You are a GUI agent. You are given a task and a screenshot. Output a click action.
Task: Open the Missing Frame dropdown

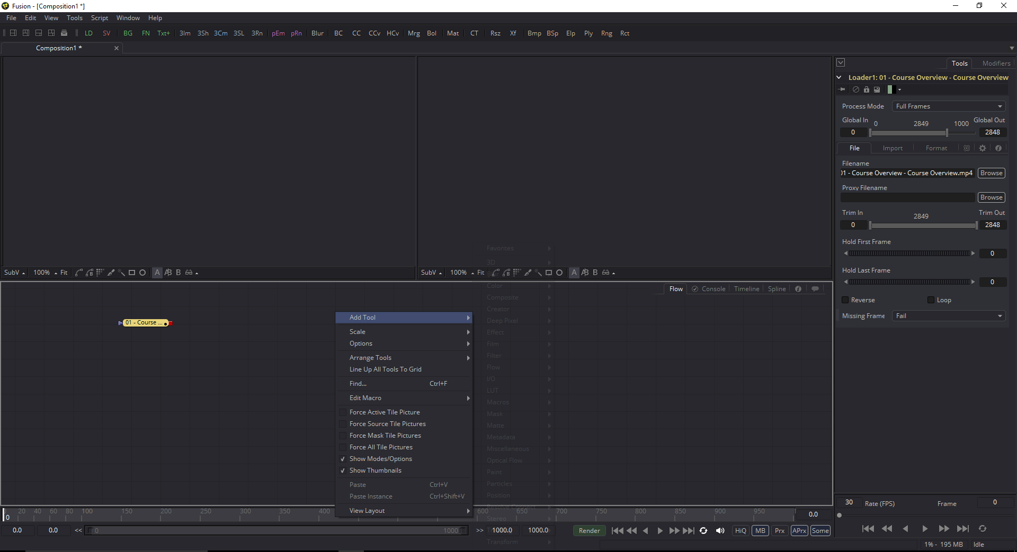click(948, 316)
